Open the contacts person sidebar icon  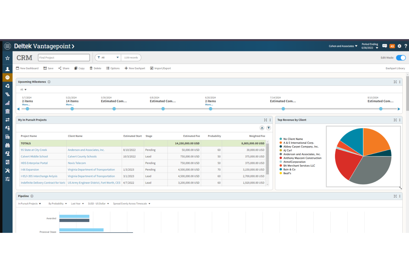(x=7, y=69)
